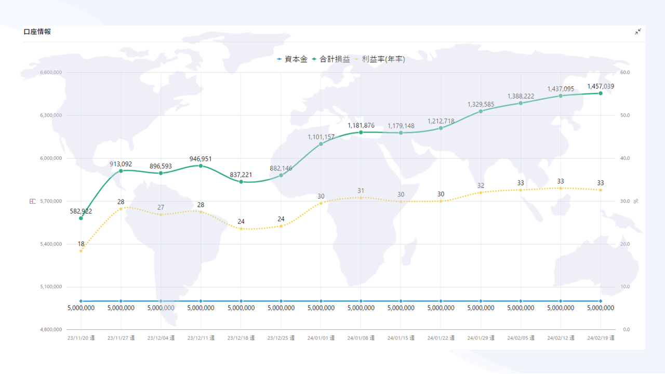Viewport: 665px width, 374px height.
Task: Click blue capital marker at 24/02/19 週
Action: click(x=601, y=301)
